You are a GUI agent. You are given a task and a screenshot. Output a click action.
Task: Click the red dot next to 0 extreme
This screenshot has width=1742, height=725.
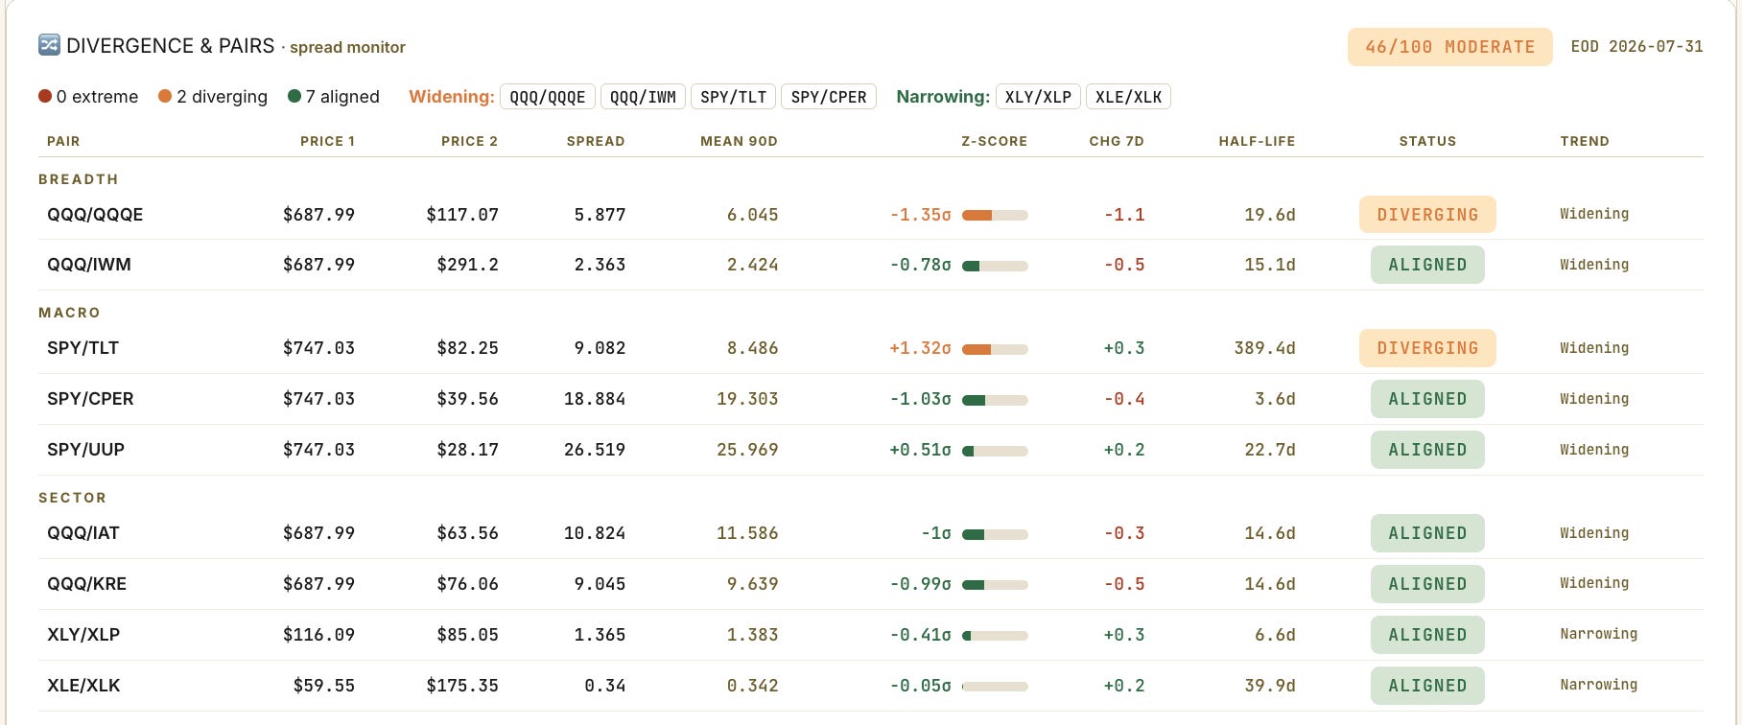coord(45,96)
